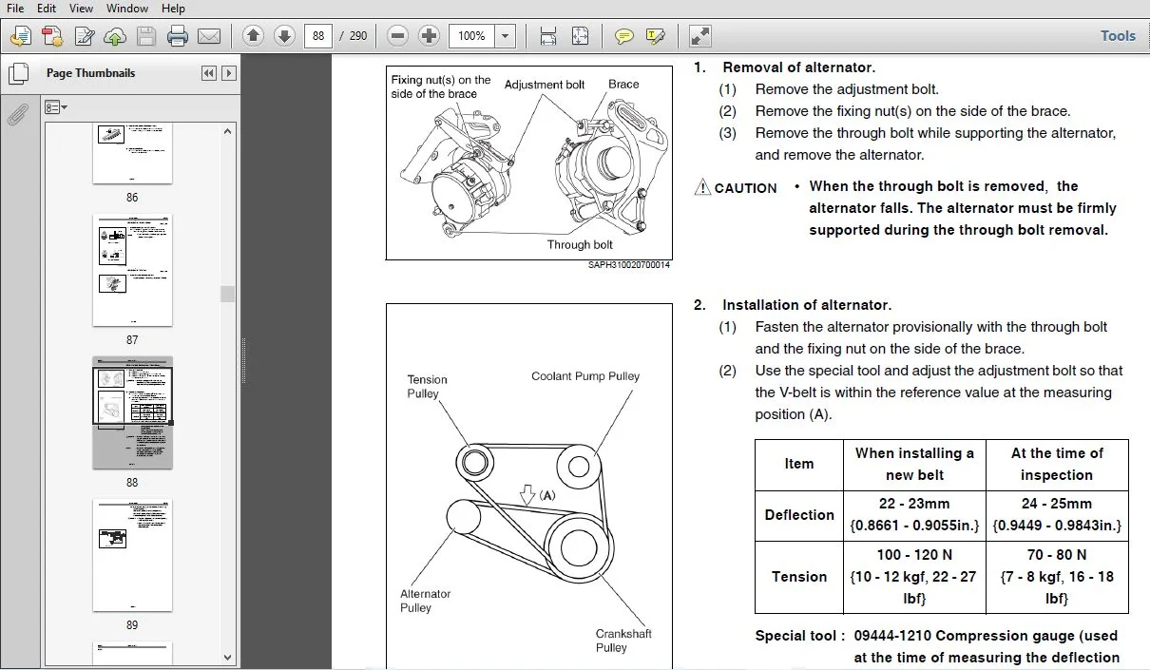Select the page 87 thumbnail

click(x=132, y=270)
